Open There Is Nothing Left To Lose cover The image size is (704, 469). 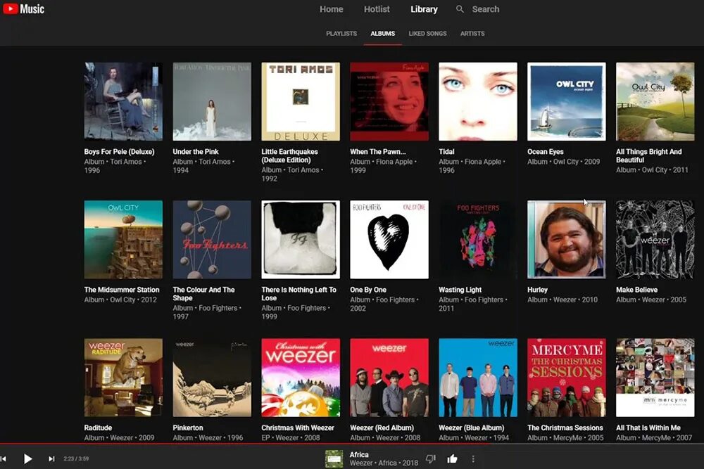tap(301, 240)
